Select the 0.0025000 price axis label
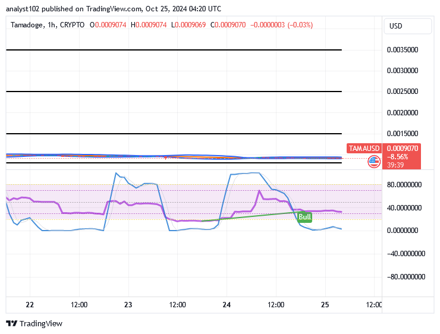 pos(403,92)
